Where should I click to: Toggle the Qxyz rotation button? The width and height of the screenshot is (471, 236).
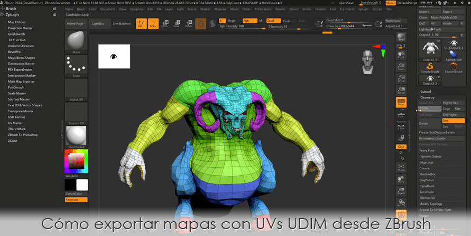click(401, 147)
